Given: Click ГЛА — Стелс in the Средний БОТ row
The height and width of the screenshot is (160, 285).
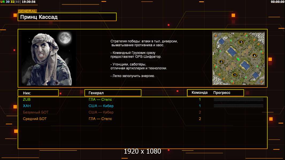Looking at the screenshot, I should (x=100, y=119).
